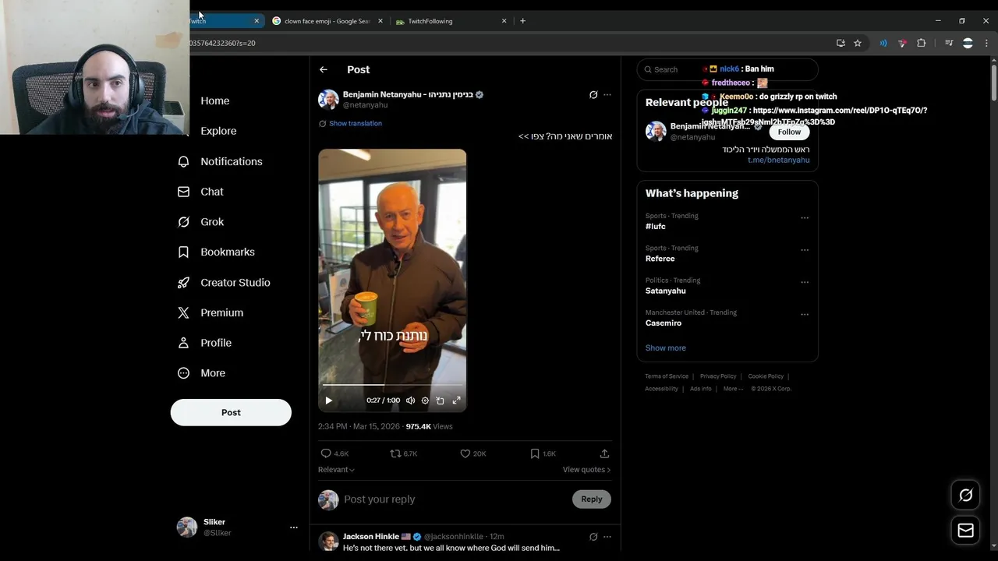Click the share post icon
Image resolution: width=998 pixels, height=561 pixels.
pyautogui.click(x=604, y=453)
